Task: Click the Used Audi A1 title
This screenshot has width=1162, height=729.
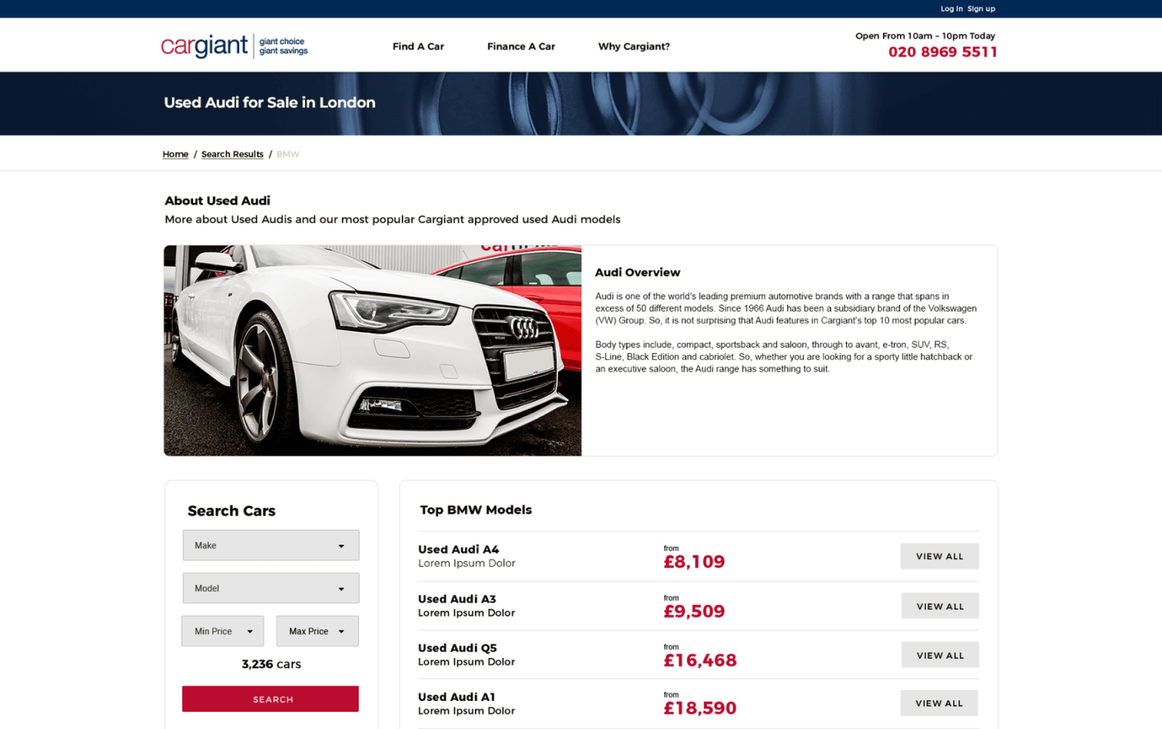Action: pyautogui.click(x=456, y=697)
